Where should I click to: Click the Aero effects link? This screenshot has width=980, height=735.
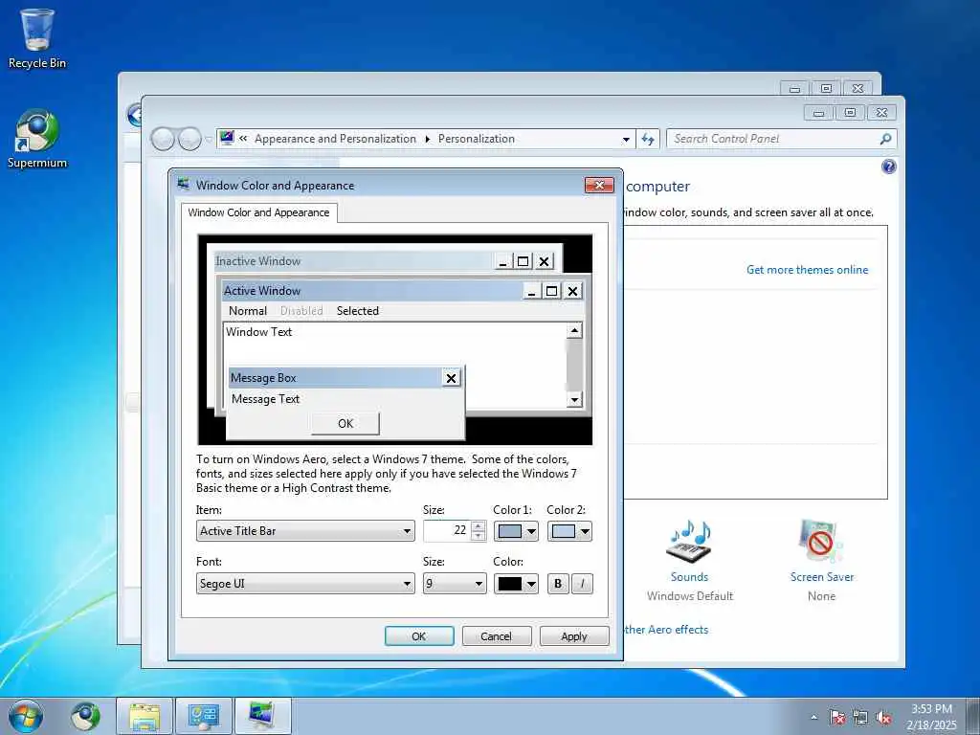(x=667, y=630)
